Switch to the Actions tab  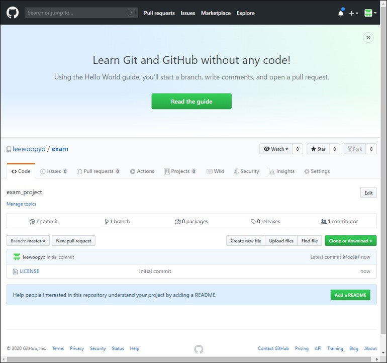point(142,171)
